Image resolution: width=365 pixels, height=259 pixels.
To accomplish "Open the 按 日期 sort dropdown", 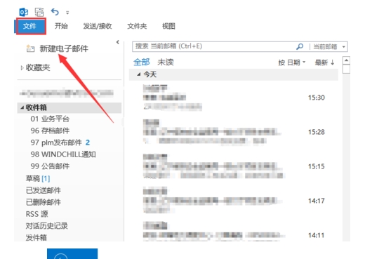I will coord(292,62).
